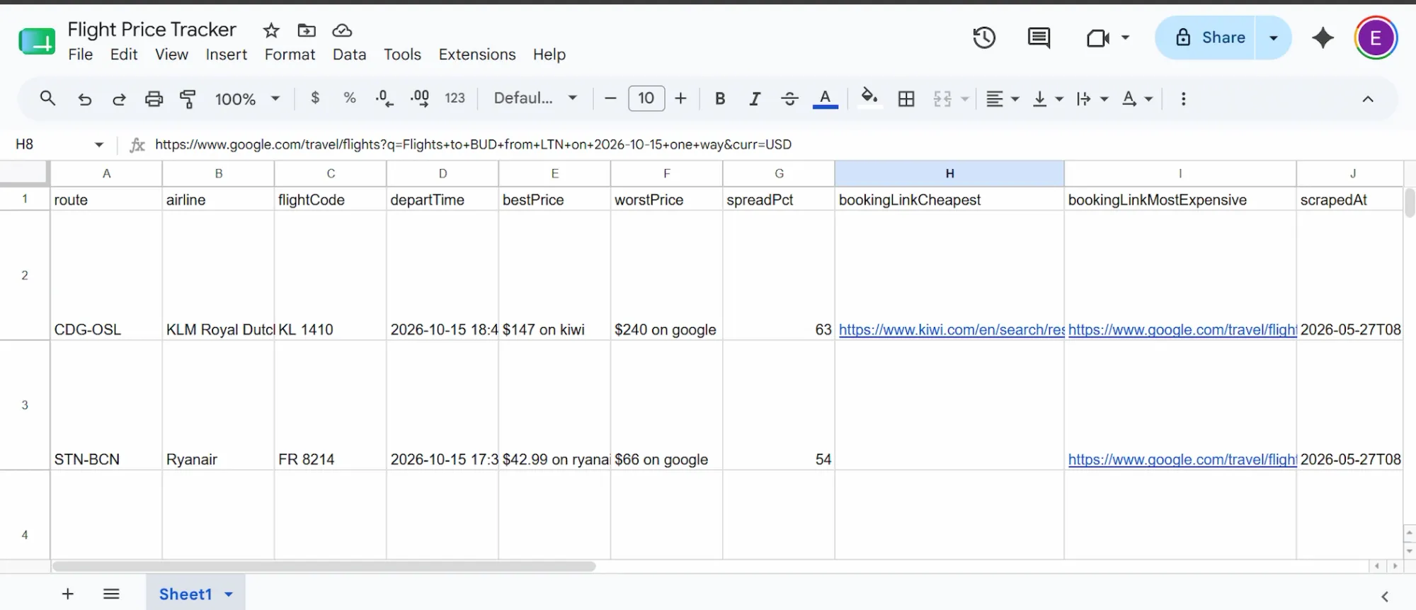Open the File menu
The height and width of the screenshot is (610, 1416).
(x=81, y=54)
